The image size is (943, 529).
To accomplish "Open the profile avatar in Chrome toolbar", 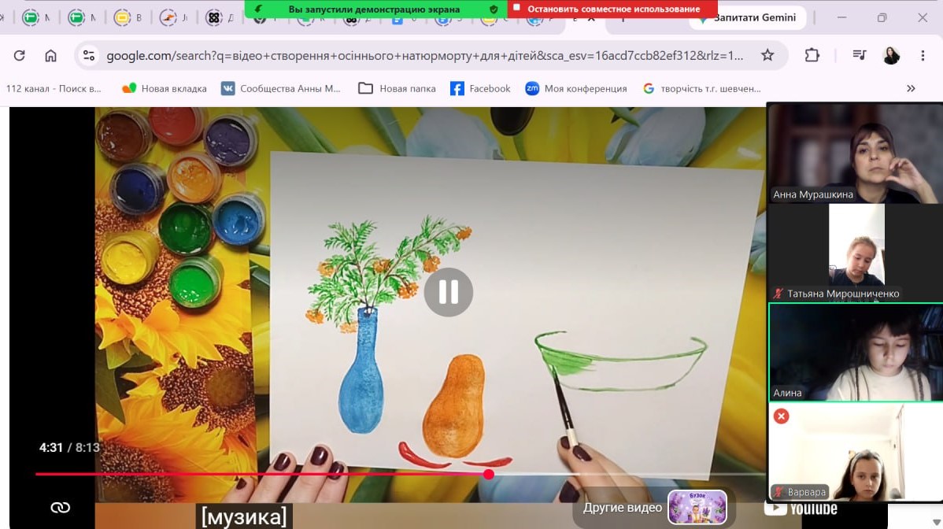I will click(x=891, y=55).
